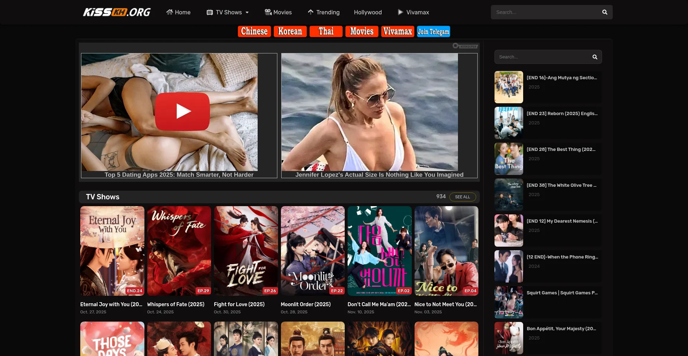Expand the TV Shows dropdown menu
The width and height of the screenshot is (688, 356).
[x=228, y=12]
